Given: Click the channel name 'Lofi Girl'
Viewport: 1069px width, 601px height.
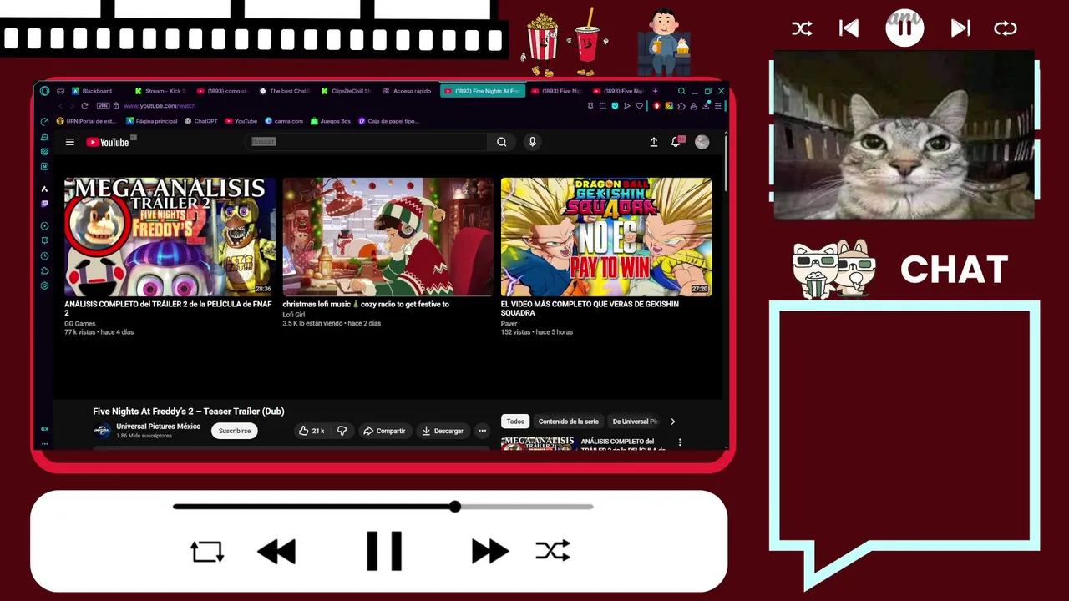Looking at the screenshot, I should [294, 315].
